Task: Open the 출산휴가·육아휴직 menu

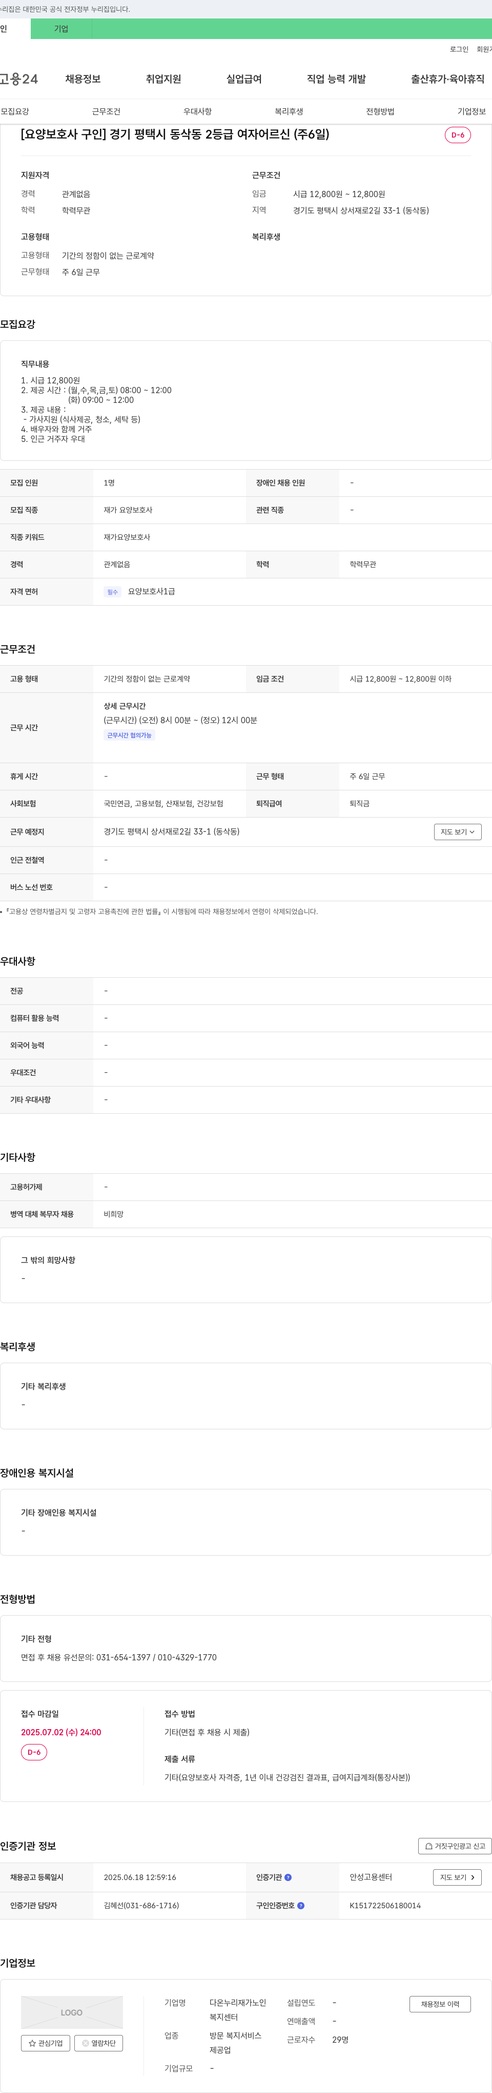Action: (447, 79)
